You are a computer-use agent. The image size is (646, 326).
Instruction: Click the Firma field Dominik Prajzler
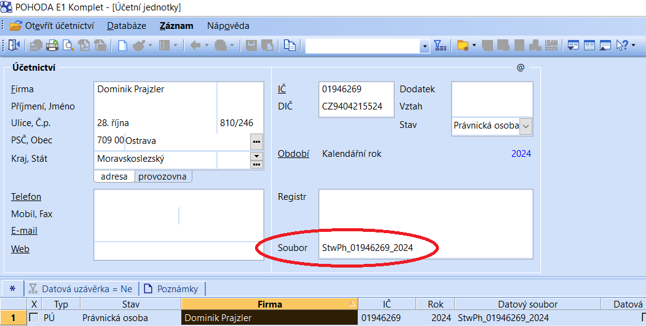tap(156, 89)
